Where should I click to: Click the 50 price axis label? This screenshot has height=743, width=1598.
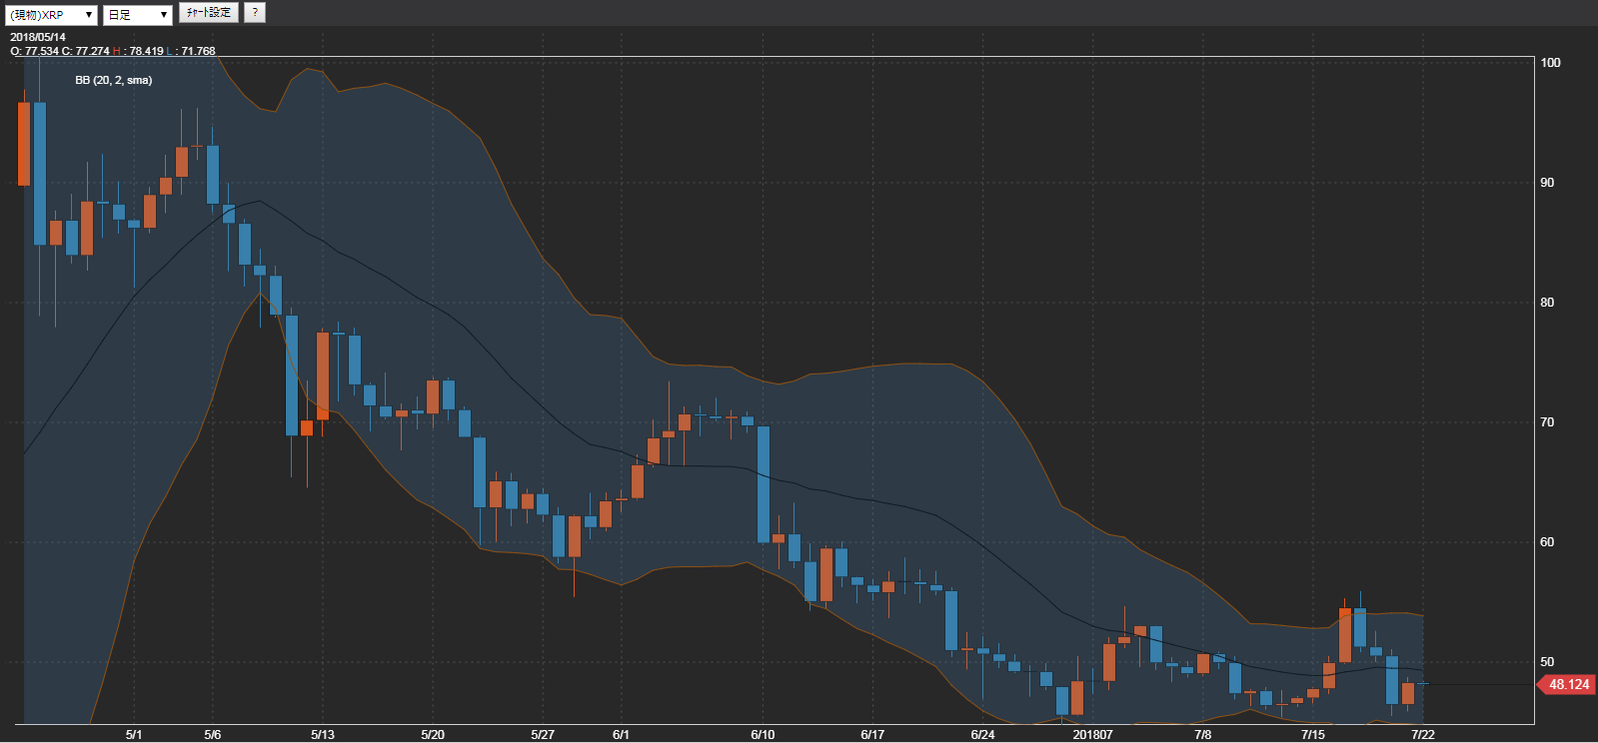point(1547,661)
